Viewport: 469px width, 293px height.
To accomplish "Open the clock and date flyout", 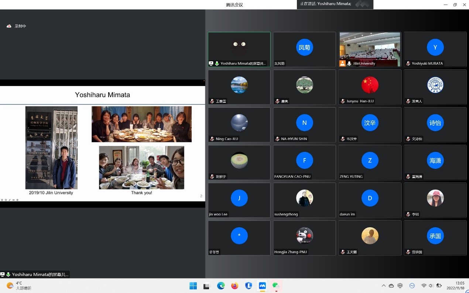I will click(455, 286).
